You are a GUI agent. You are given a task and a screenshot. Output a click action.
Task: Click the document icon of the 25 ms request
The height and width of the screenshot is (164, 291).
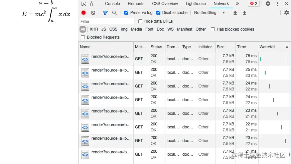[85, 73]
